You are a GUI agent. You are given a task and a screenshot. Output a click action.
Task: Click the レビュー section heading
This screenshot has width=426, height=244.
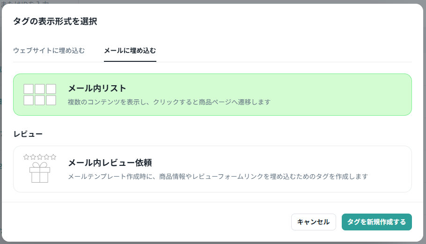point(28,134)
